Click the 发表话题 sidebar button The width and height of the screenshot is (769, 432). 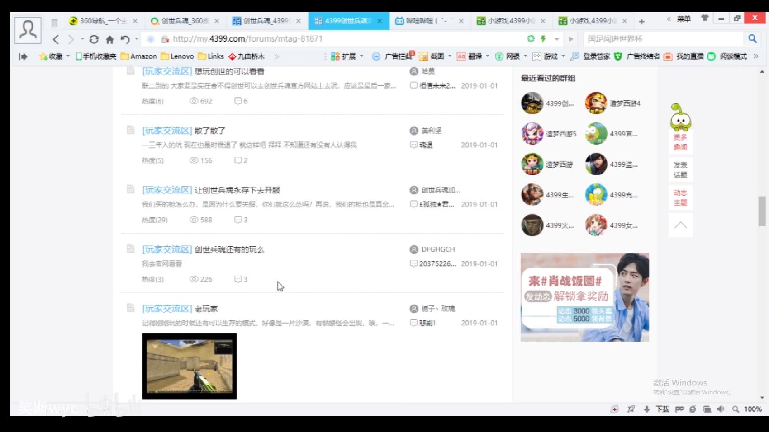680,170
